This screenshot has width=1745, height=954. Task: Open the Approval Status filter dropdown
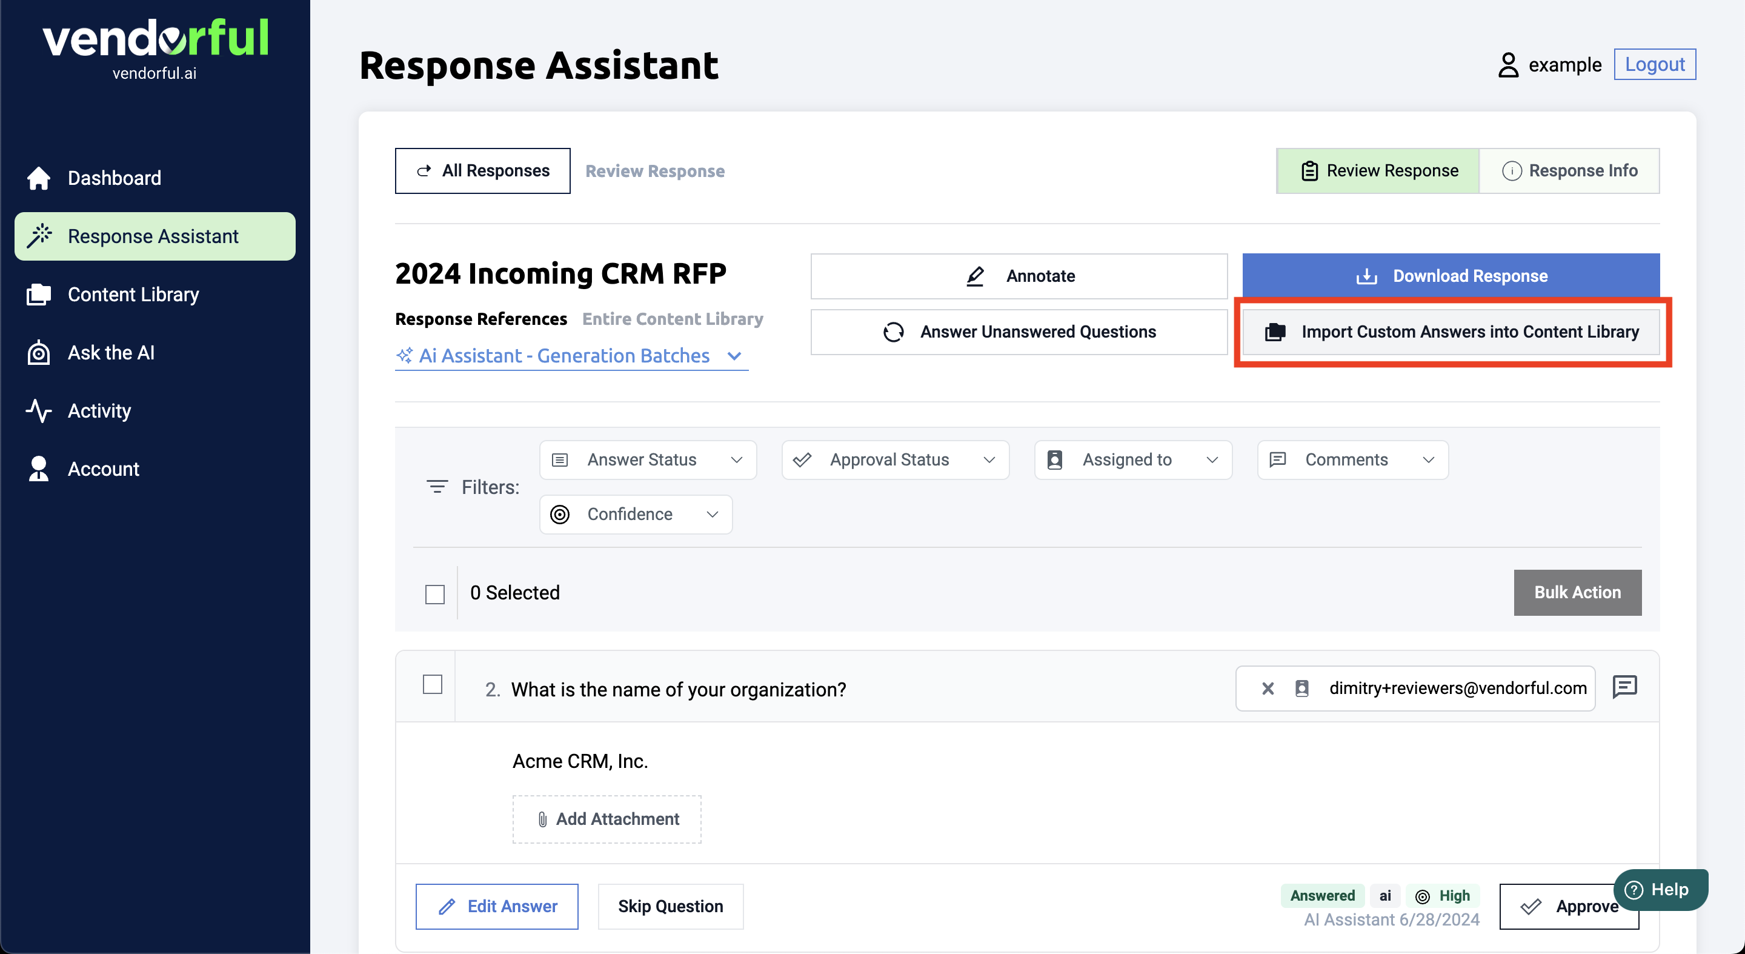[x=895, y=460]
